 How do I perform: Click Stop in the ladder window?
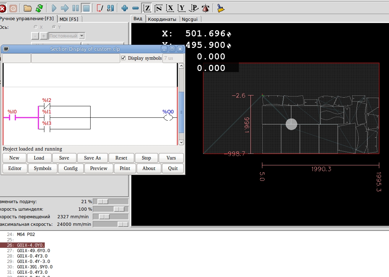tap(146, 158)
